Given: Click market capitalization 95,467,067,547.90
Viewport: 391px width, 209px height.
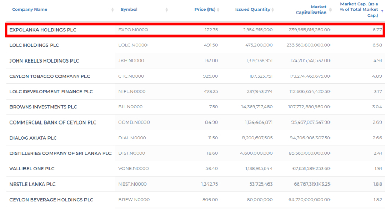Looking at the screenshot, I should [311, 122].
